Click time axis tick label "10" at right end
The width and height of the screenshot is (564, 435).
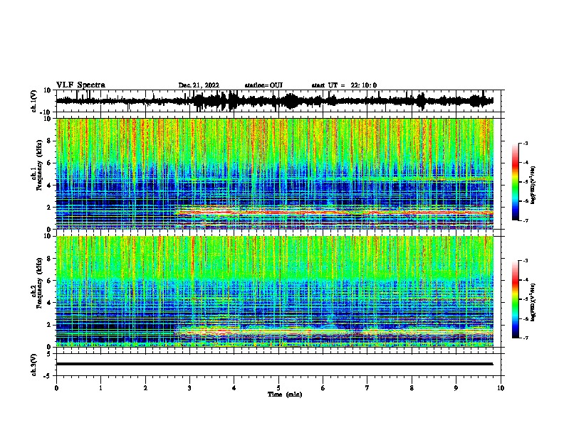(501, 388)
